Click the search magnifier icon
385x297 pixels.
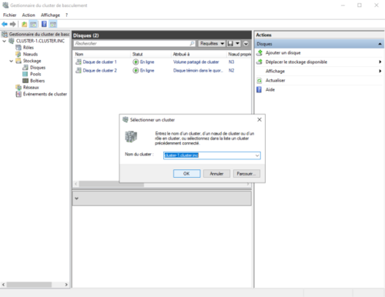click(x=192, y=44)
